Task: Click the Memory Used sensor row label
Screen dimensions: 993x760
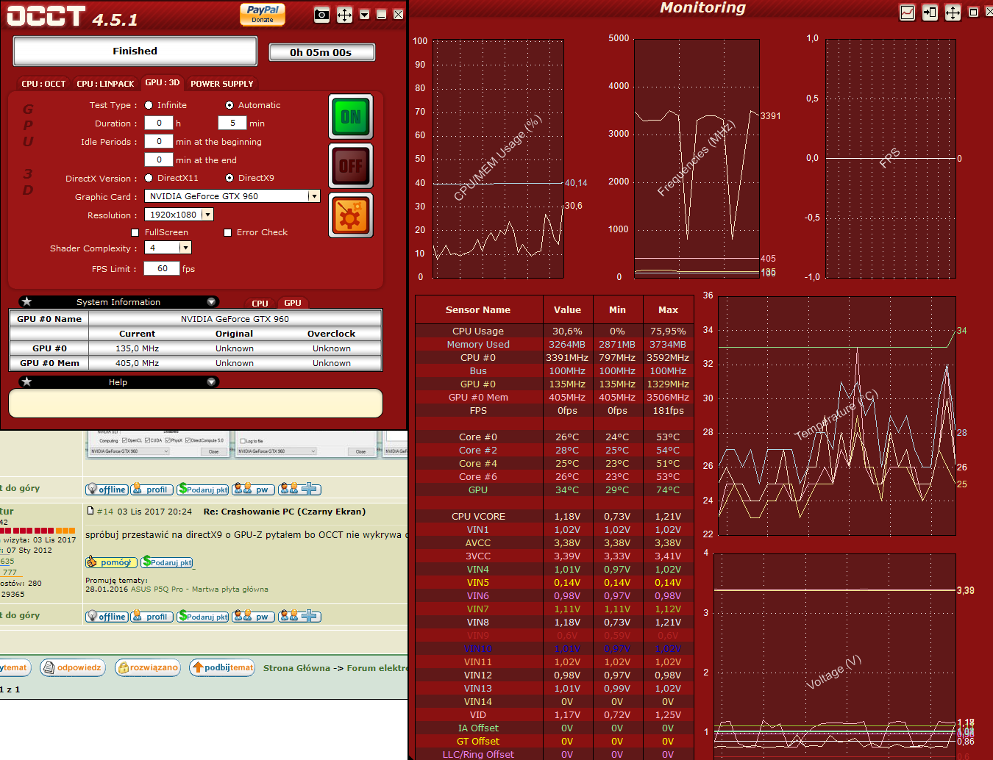Action: coord(478,345)
